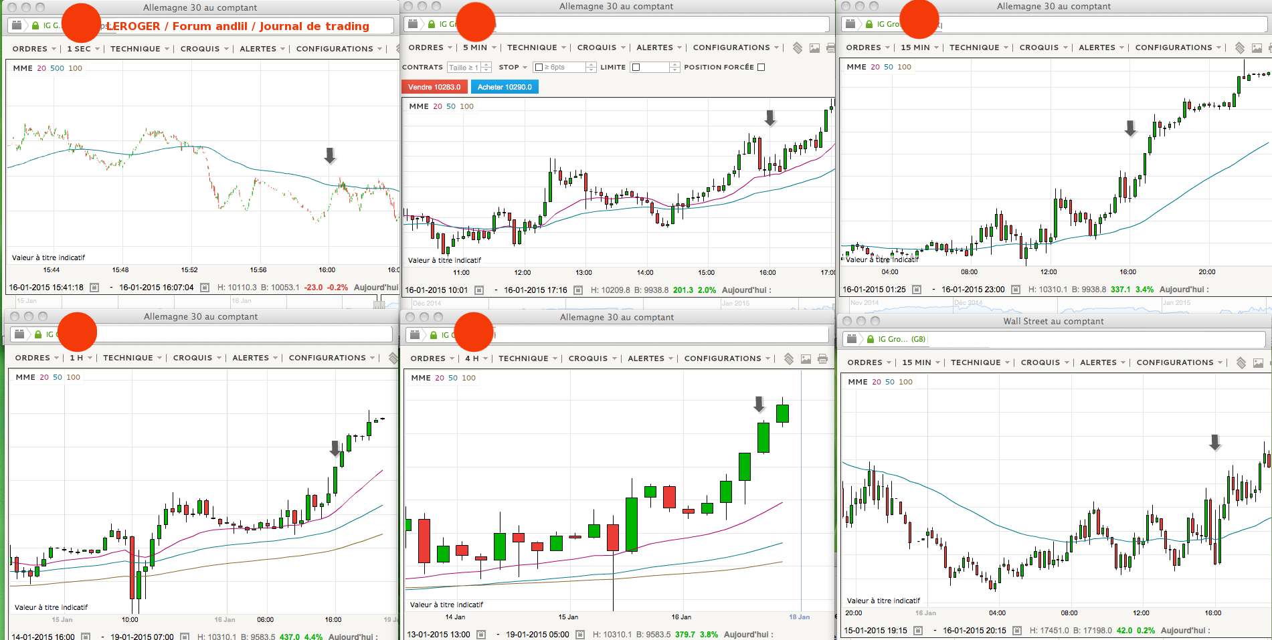Open the 1 SEC timeframe dropdown

[83, 49]
